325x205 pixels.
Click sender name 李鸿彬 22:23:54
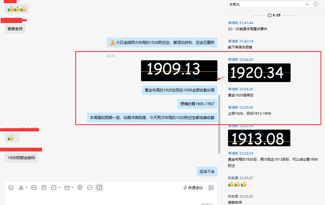(x=240, y=153)
